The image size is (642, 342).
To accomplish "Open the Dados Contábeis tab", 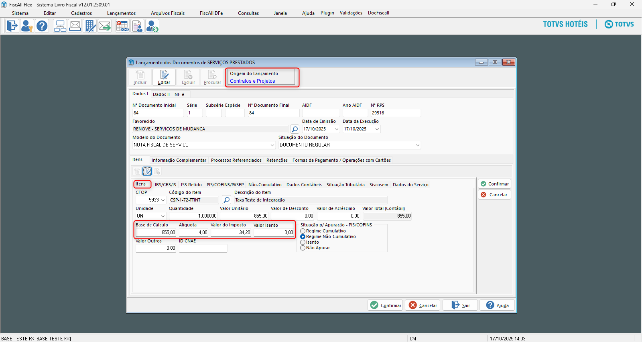I will (304, 185).
